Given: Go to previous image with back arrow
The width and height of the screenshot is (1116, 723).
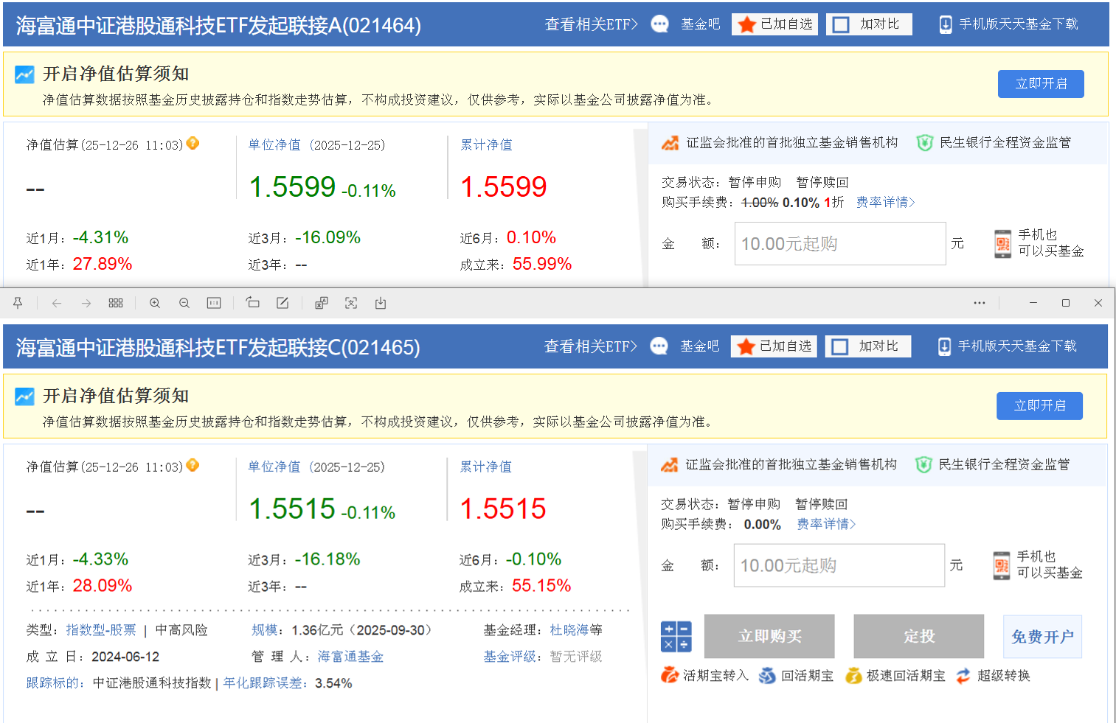Looking at the screenshot, I should [x=57, y=303].
